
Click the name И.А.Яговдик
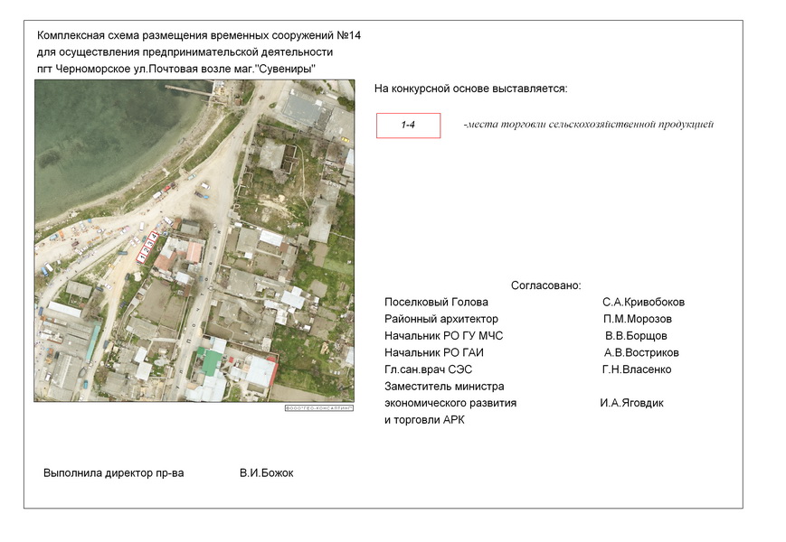coord(631,403)
